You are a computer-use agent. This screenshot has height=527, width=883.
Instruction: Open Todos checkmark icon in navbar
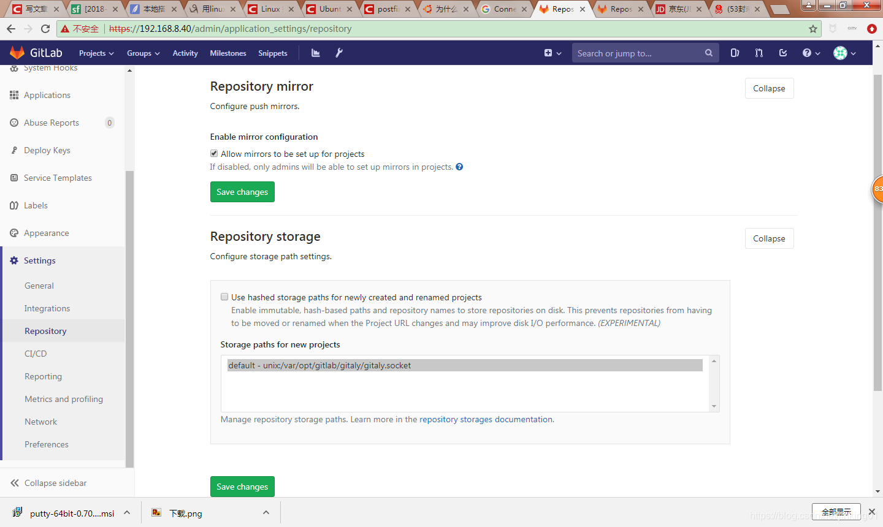tap(783, 53)
